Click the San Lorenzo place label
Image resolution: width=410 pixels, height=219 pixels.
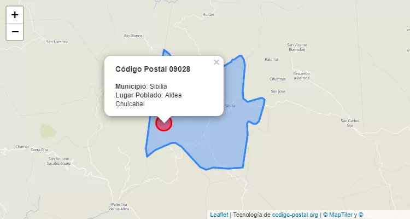pyautogui.click(x=57, y=42)
